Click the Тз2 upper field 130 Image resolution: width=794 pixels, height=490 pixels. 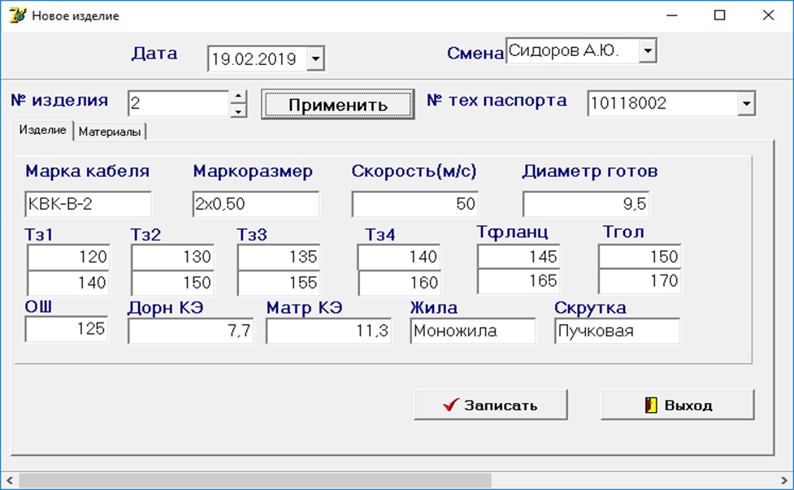172,257
